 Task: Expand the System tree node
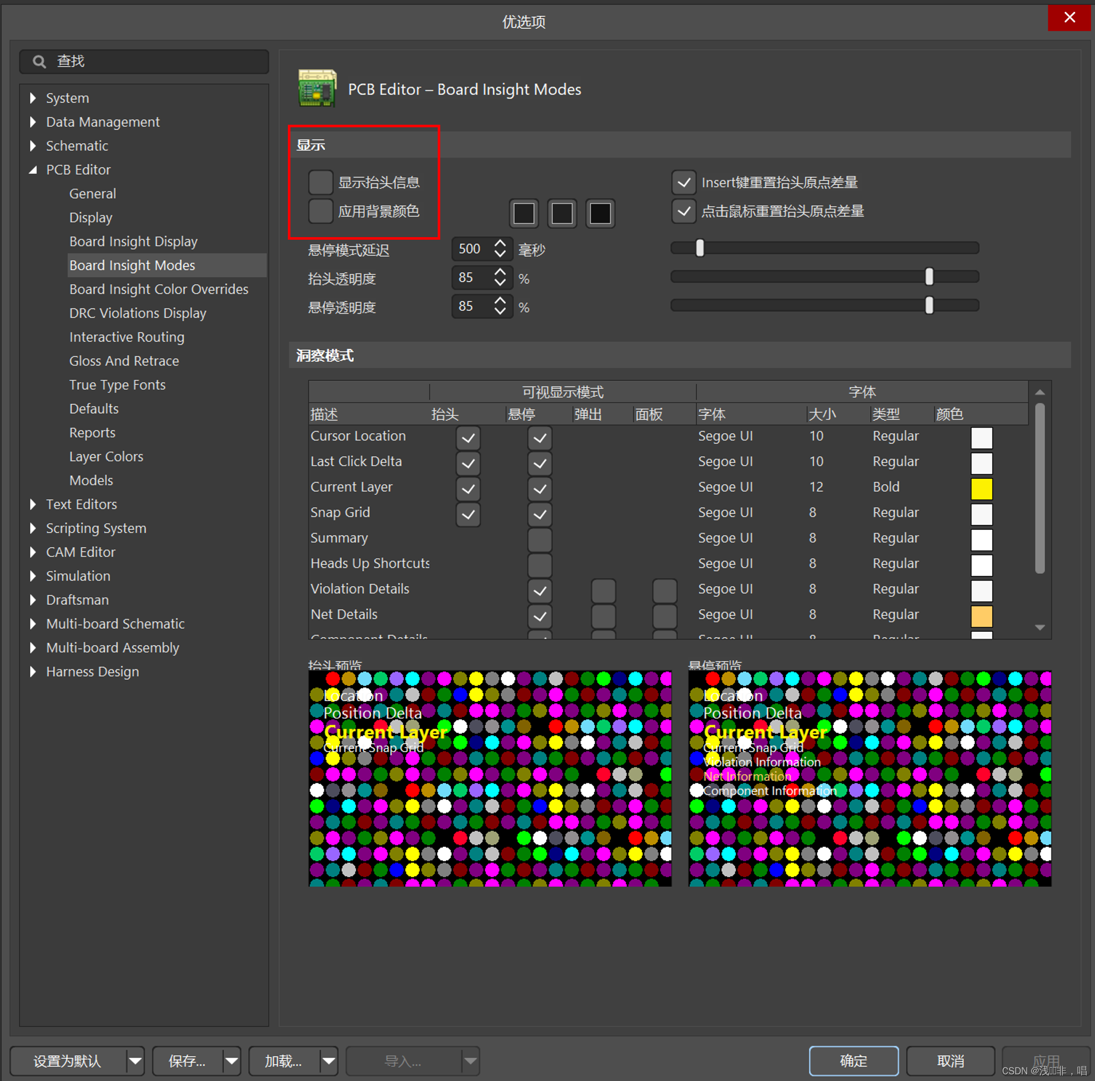pos(33,98)
